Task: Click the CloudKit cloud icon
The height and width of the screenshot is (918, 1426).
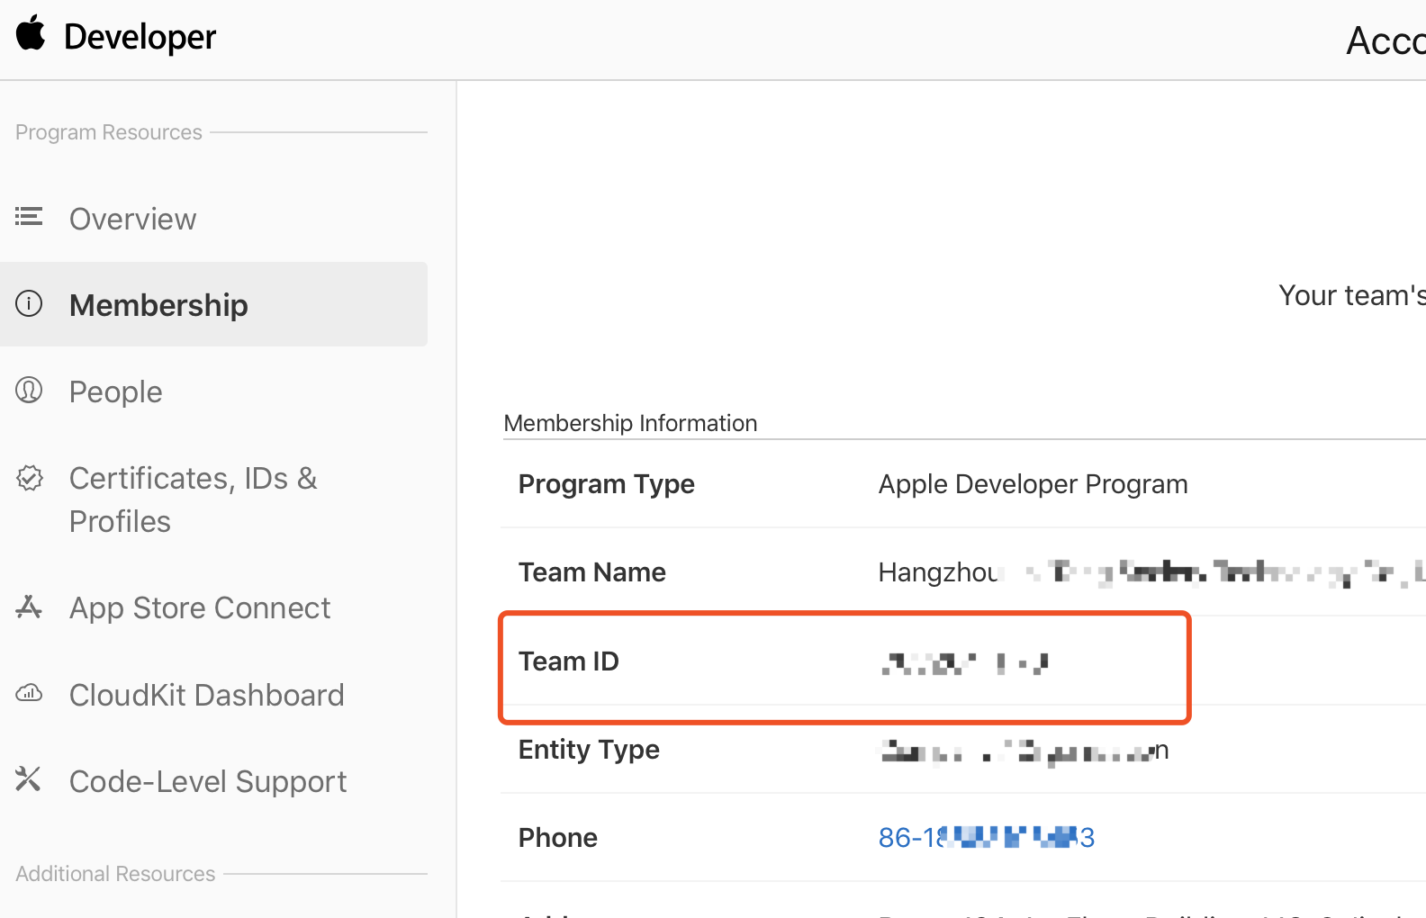Action: [x=29, y=693]
